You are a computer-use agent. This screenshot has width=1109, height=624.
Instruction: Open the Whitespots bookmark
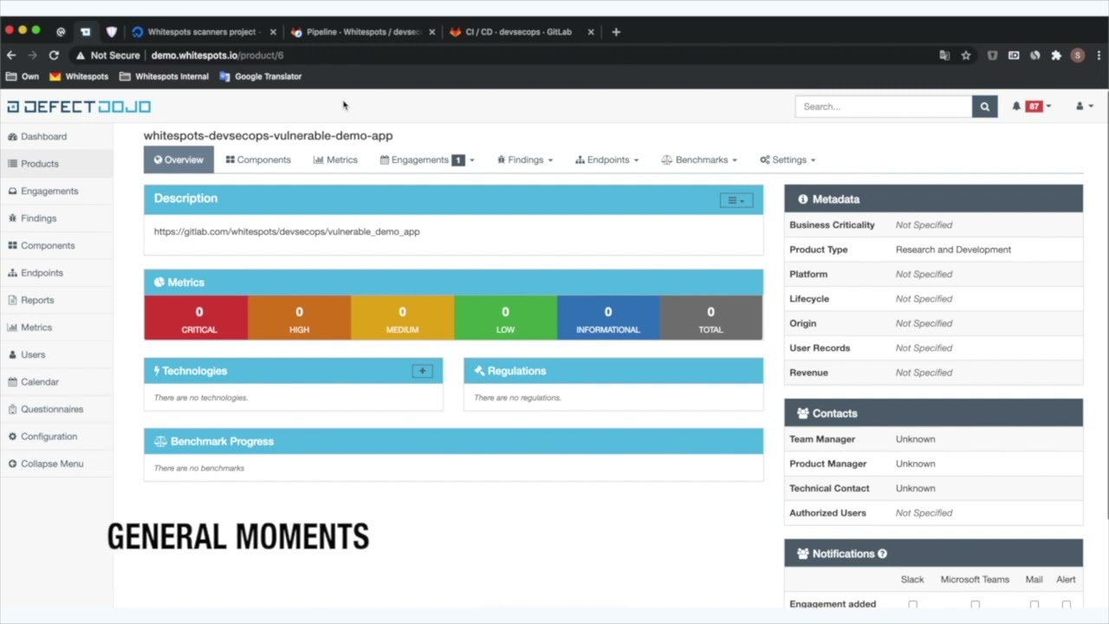point(79,77)
